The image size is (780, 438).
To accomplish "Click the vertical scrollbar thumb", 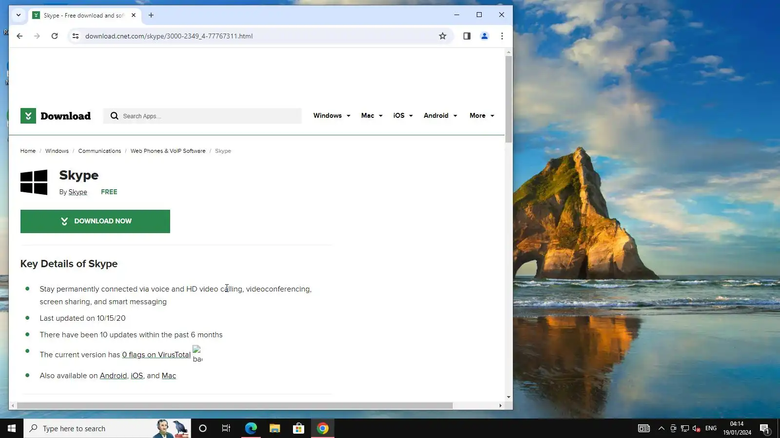I will point(508,99).
